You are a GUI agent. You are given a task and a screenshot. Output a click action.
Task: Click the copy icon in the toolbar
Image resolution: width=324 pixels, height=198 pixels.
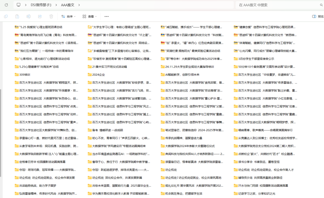pyautogui.click(x=6, y=16)
